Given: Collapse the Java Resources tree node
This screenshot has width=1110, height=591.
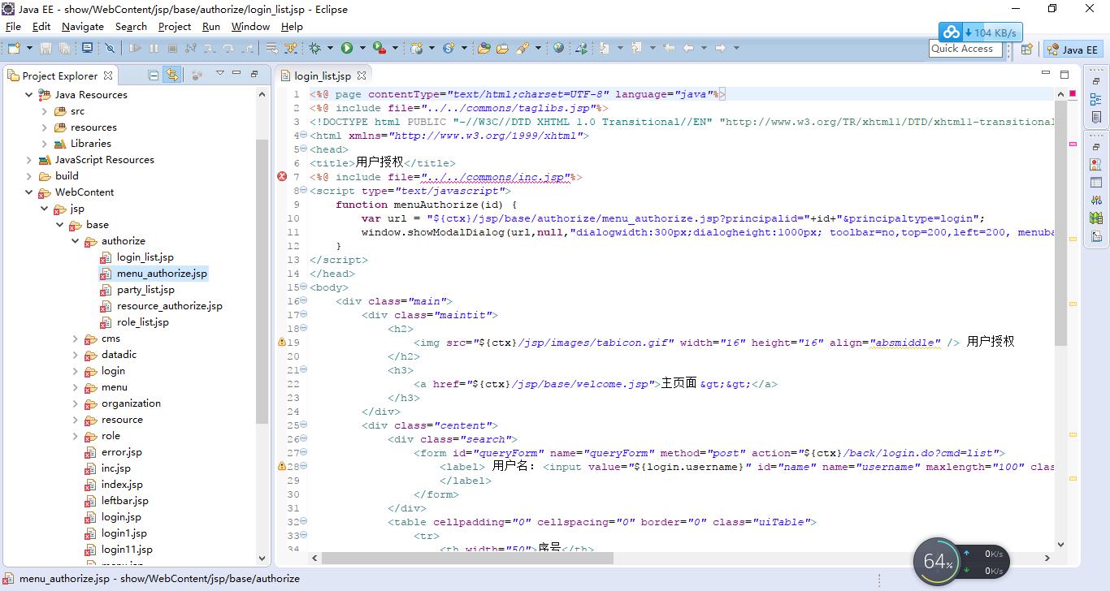Looking at the screenshot, I should [29, 95].
